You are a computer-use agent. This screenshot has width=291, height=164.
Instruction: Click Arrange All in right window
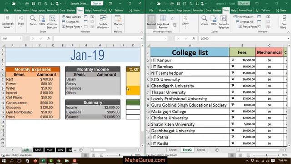[245, 22]
